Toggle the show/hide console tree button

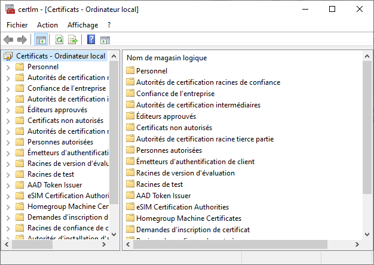(41, 40)
